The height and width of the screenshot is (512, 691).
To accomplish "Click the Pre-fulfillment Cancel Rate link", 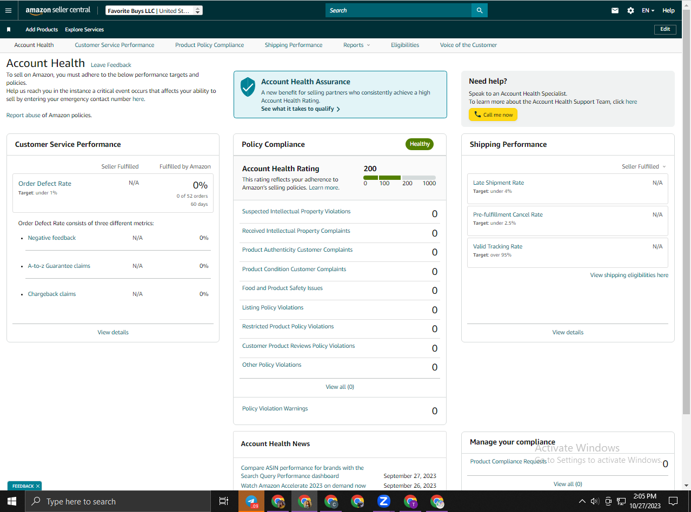I will (508, 215).
